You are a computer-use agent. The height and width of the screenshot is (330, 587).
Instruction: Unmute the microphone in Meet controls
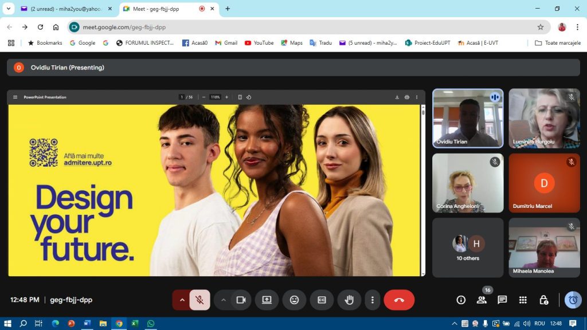point(199,300)
